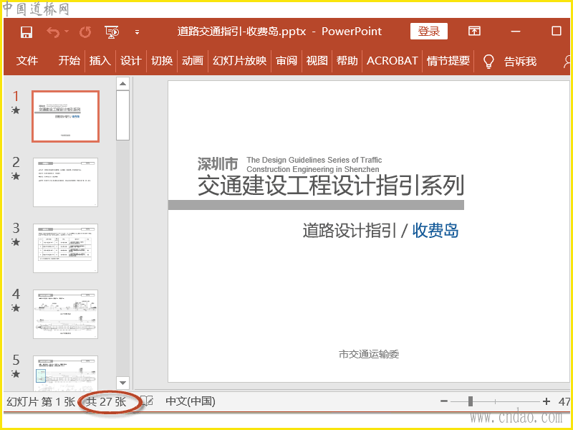
Task: Open the 视图 view tab
Action: click(x=317, y=60)
